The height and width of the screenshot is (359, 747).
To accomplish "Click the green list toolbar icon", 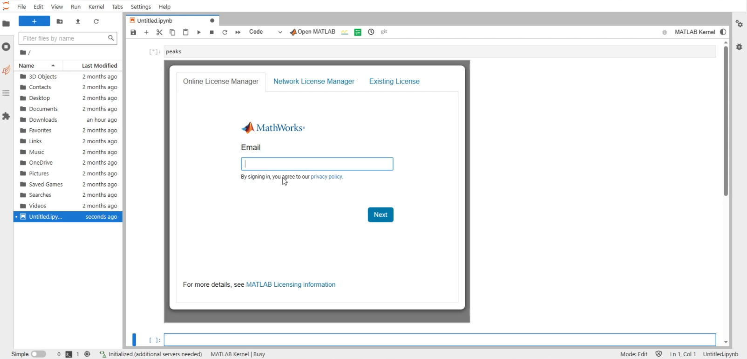I will click(x=358, y=32).
